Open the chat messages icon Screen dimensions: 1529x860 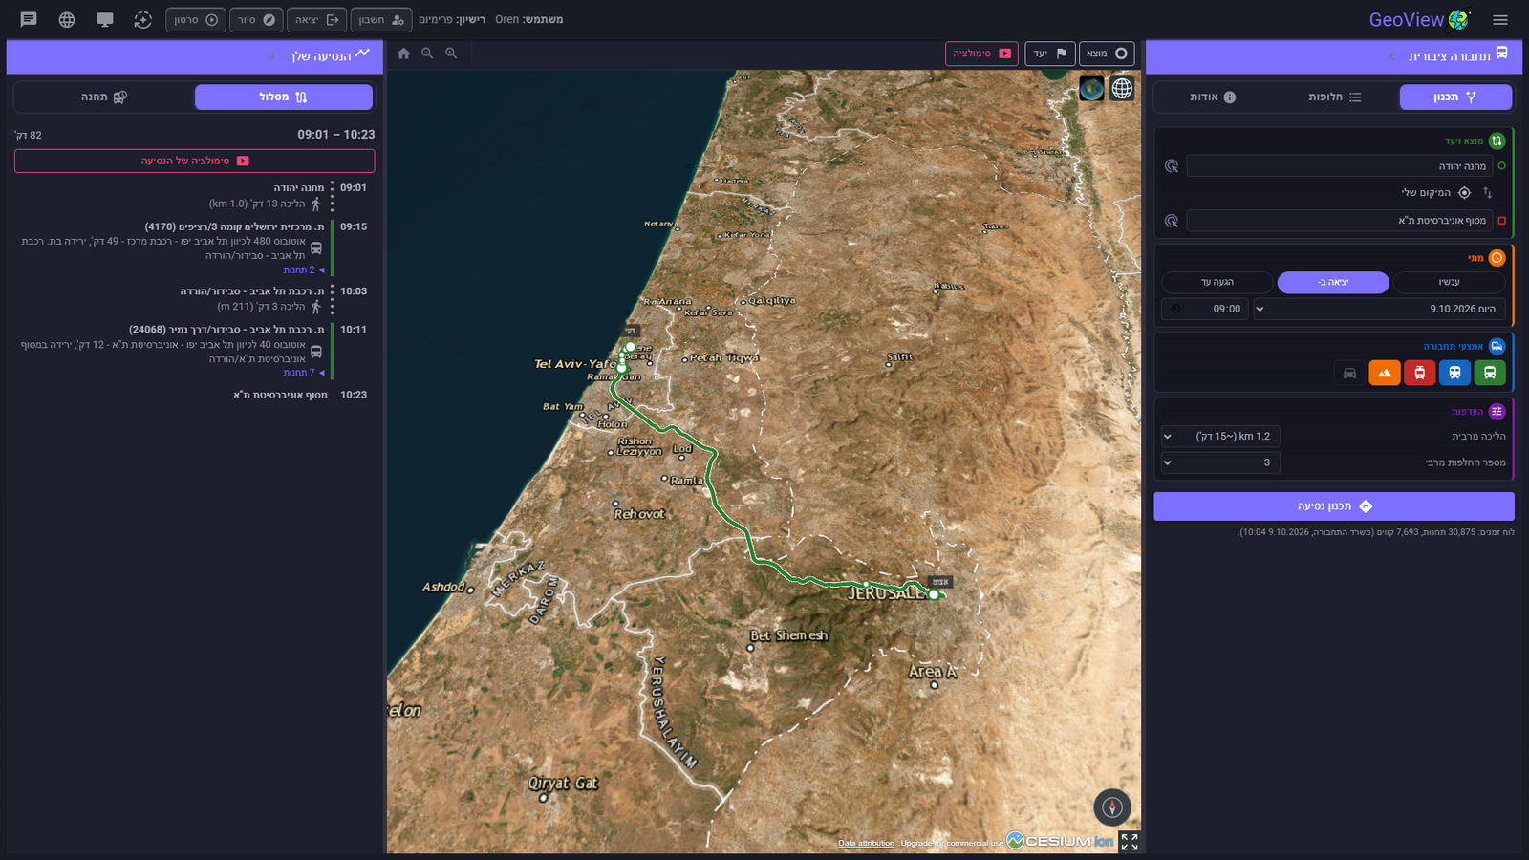29,19
